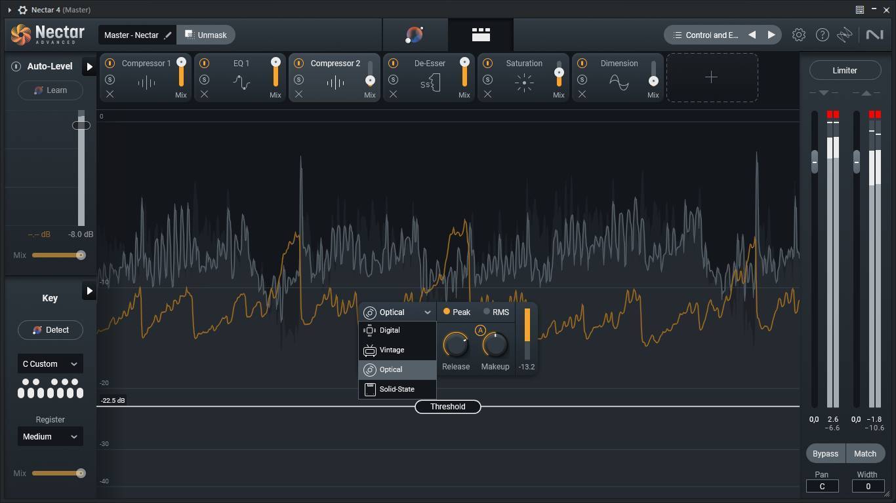The image size is (896, 503).
Task: Select the Dimension wave icon
Action: point(619,83)
